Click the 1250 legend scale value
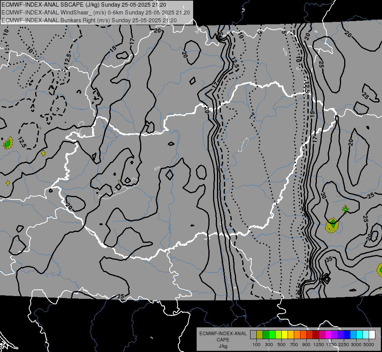This screenshot has width=382, height=352. click(x=319, y=345)
